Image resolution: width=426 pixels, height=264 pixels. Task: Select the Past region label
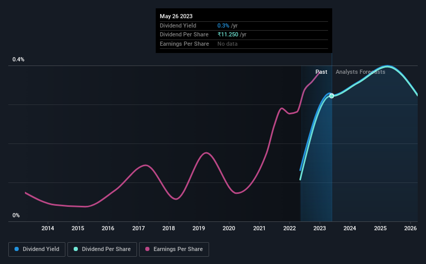(321, 72)
